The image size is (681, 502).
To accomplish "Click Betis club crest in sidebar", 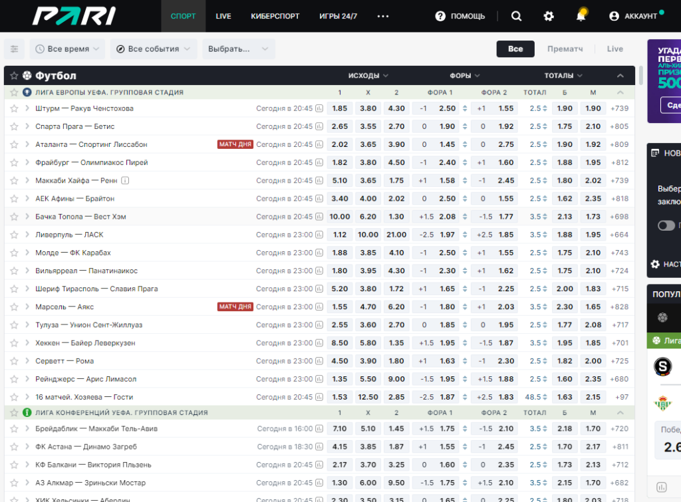I will tap(663, 404).
